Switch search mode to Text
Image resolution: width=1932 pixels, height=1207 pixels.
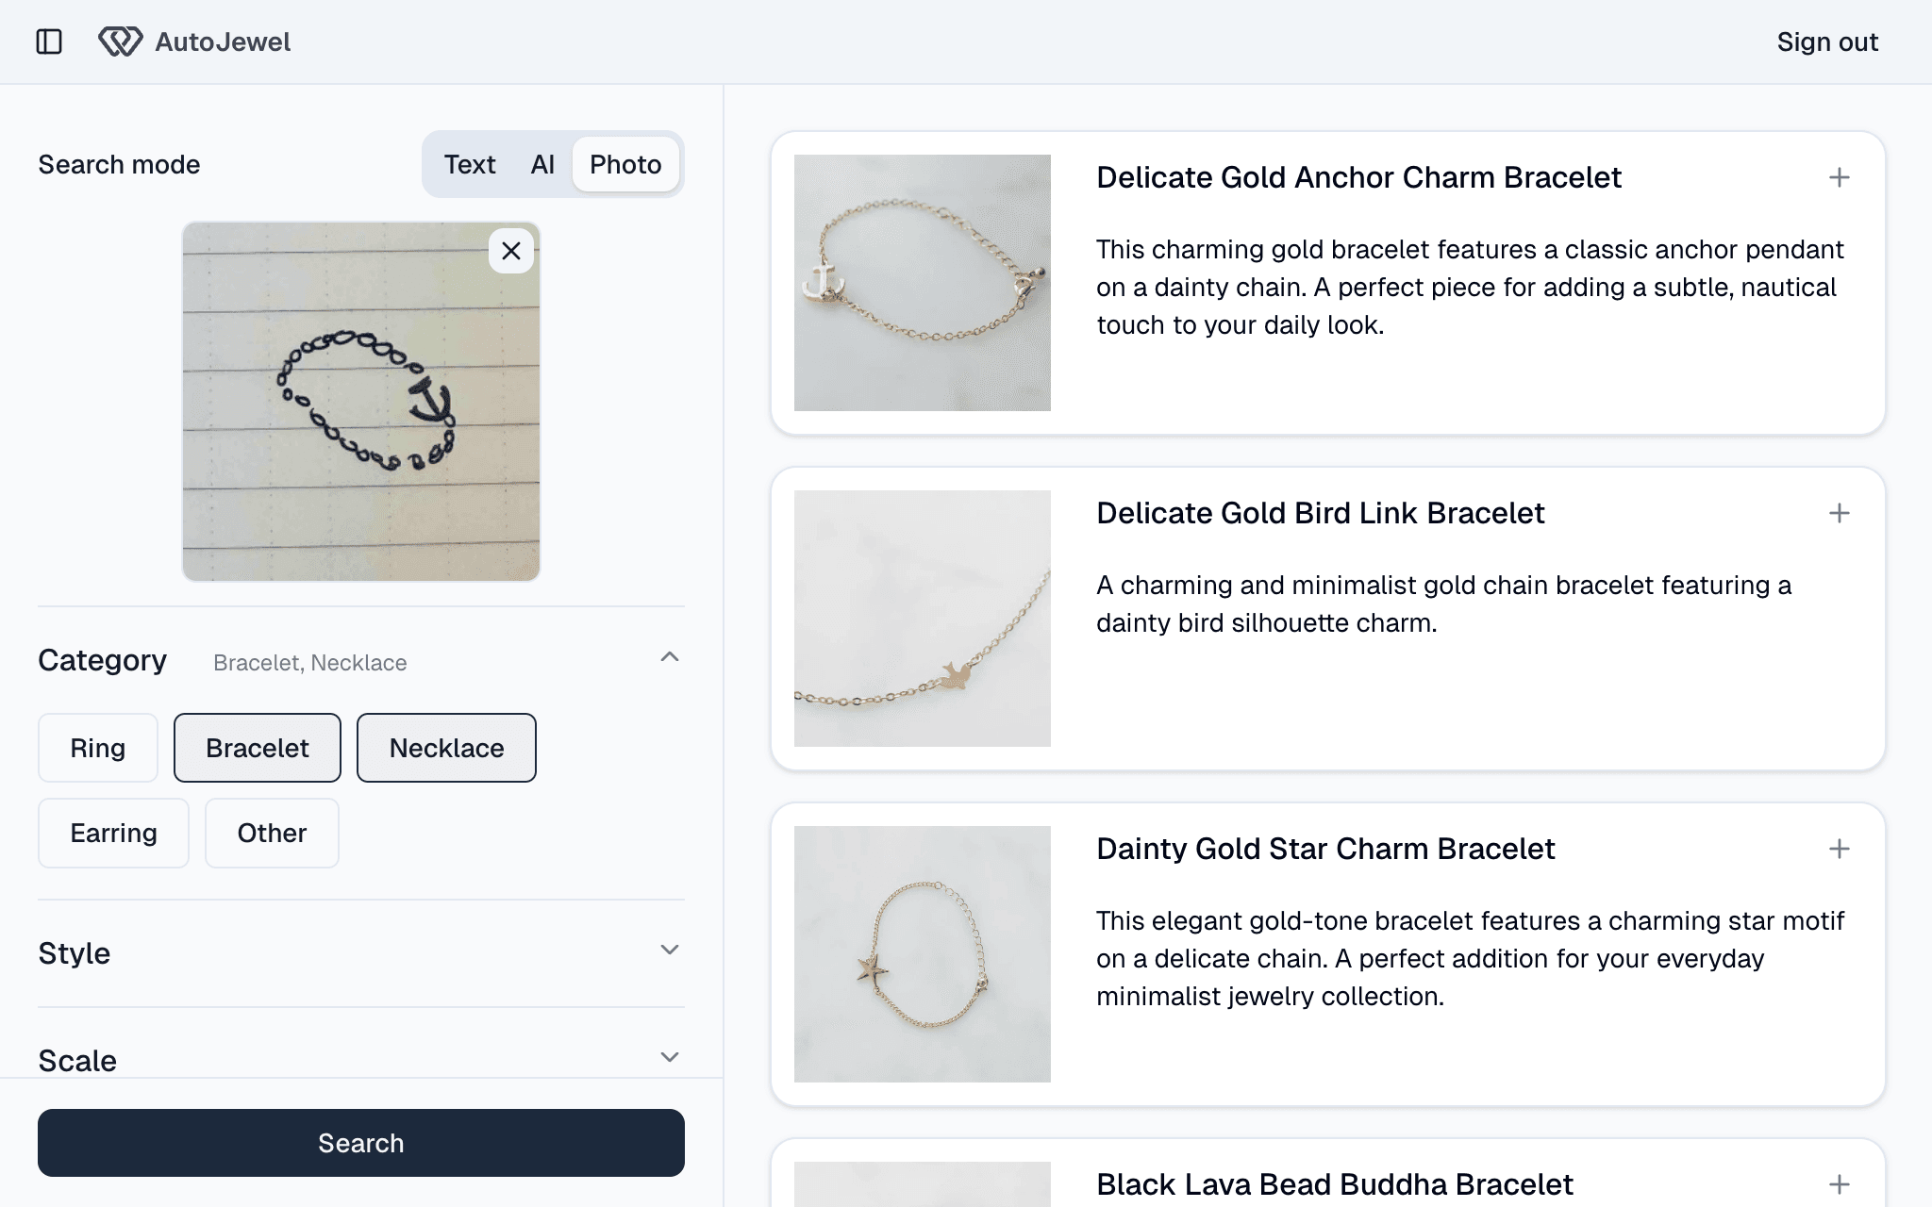(x=470, y=164)
